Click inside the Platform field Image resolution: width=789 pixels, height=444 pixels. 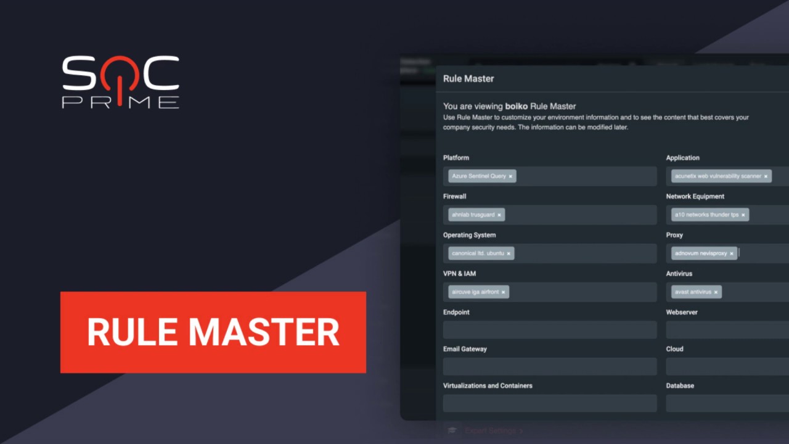coord(550,176)
